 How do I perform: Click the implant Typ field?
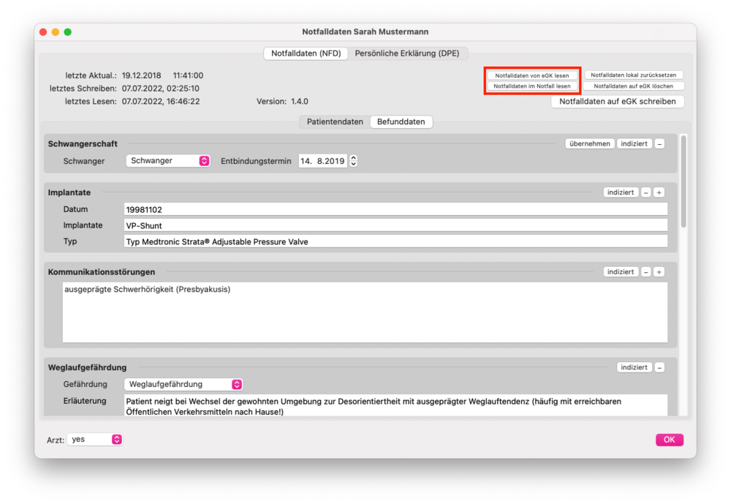click(395, 241)
